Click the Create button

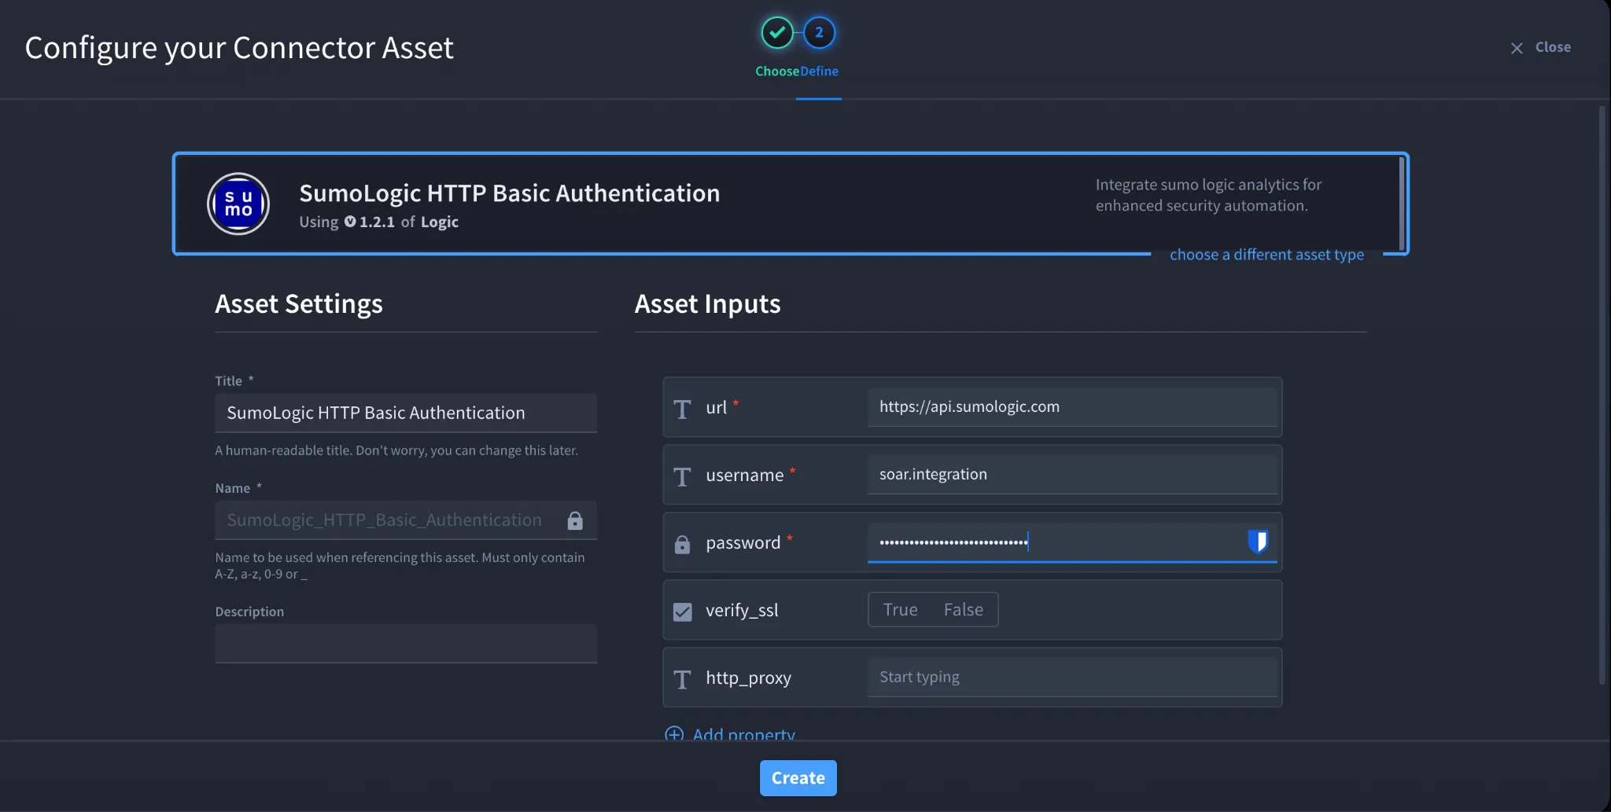pos(798,777)
